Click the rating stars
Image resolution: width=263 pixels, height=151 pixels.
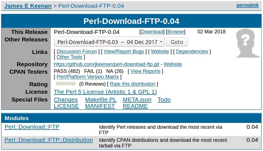click(x=66, y=84)
